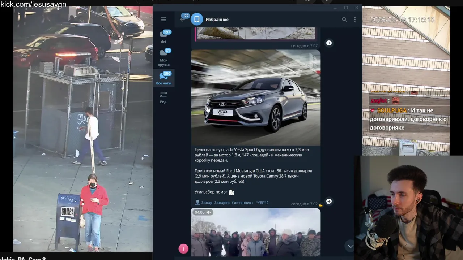Image resolution: width=463 pixels, height=260 pixels.
Task: Open Ред. folder edit settings
Action: point(163,97)
